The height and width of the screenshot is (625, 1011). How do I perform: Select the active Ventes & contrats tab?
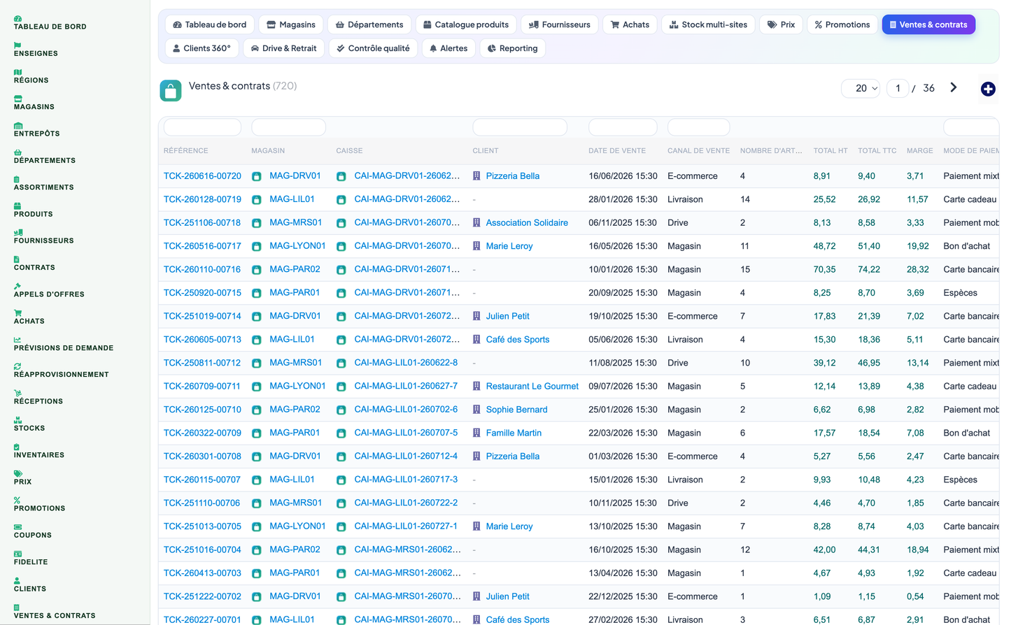tap(928, 24)
